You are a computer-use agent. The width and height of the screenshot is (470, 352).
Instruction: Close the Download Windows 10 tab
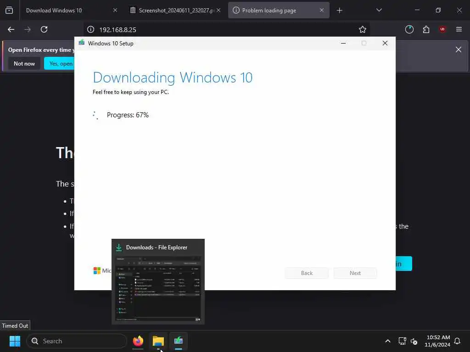(115, 10)
